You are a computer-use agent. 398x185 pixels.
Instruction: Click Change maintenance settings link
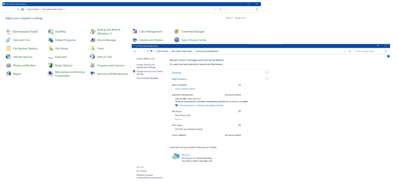[x=210, y=106]
